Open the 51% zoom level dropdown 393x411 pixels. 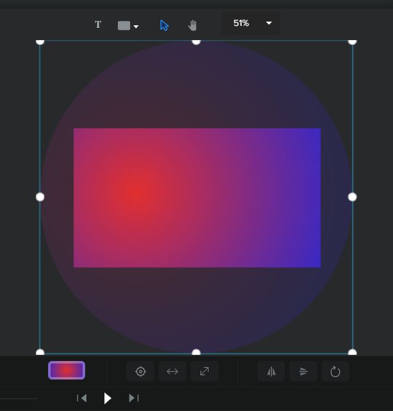(x=250, y=23)
